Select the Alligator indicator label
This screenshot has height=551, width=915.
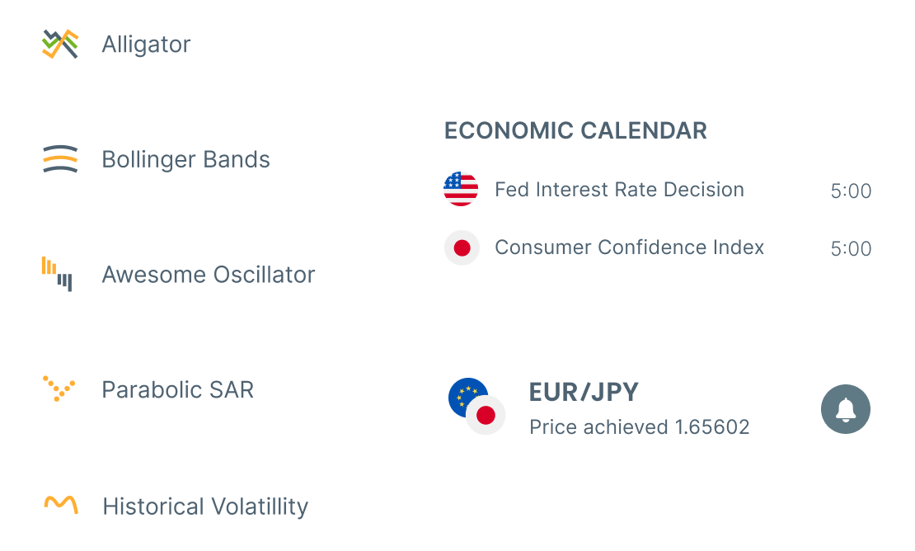coord(146,44)
